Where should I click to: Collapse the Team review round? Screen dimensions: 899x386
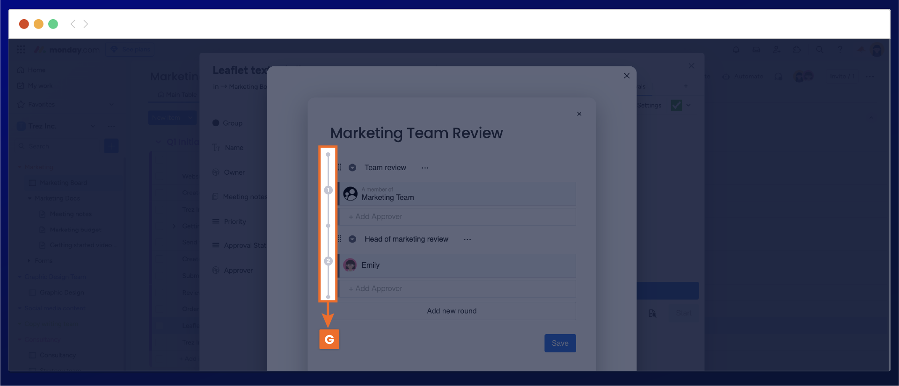pos(352,168)
